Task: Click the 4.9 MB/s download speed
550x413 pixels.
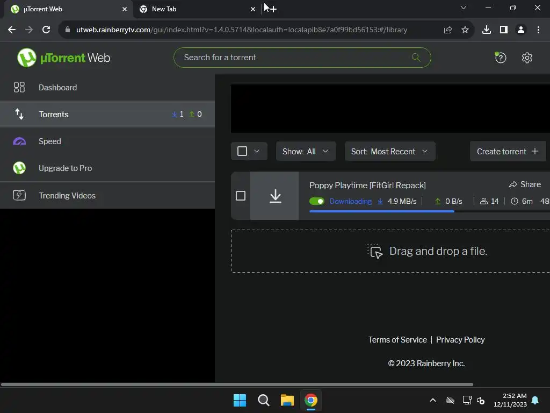Action: (x=402, y=201)
